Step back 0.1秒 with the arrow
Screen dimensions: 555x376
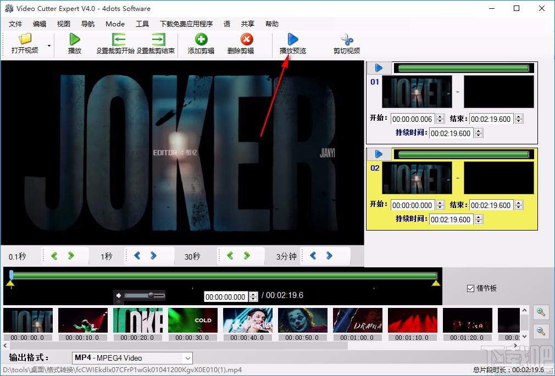coord(53,256)
